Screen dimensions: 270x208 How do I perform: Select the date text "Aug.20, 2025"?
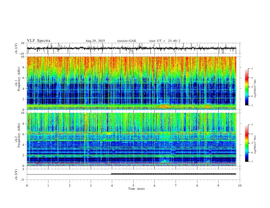coord(95,41)
